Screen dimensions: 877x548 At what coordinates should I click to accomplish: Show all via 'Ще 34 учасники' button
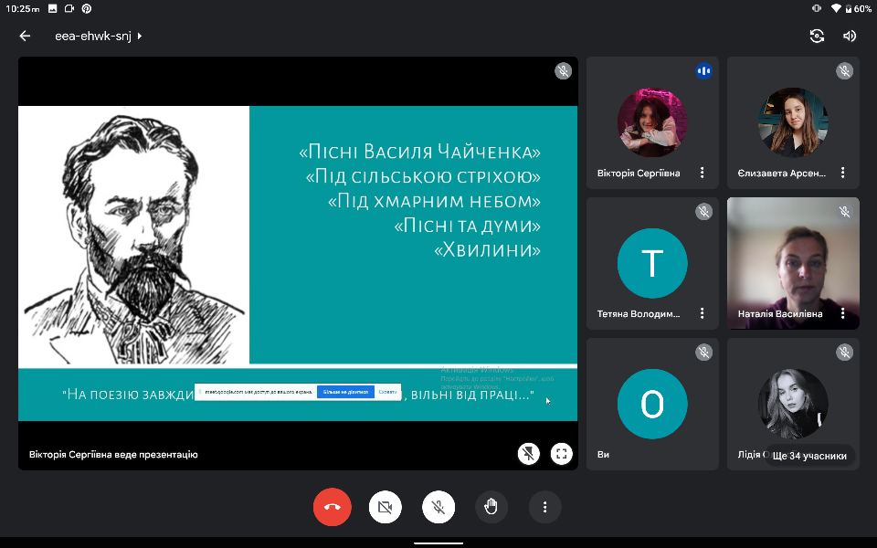click(809, 455)
